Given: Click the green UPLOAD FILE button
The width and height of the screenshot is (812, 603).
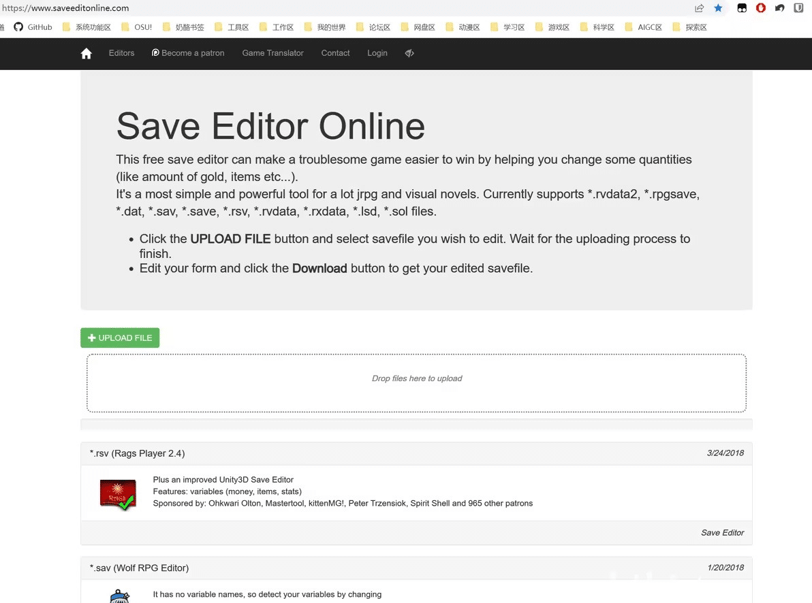Looking at the screenshot, I should tap(120, 338).
